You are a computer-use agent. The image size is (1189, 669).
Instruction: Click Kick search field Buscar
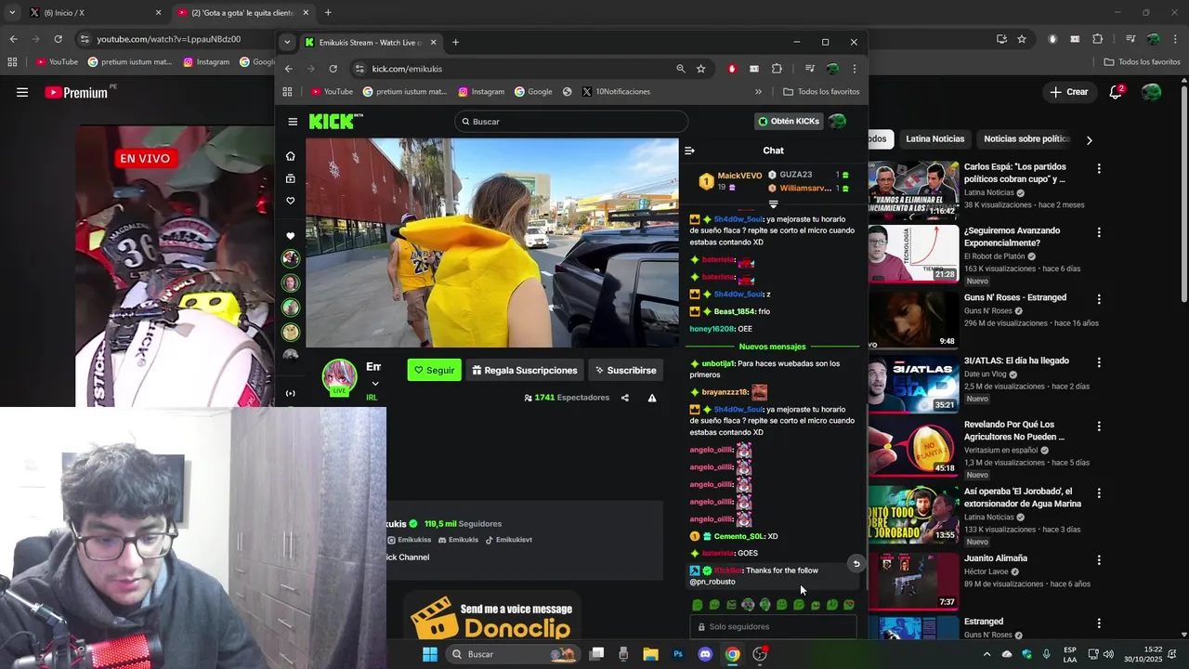point(571,122)
